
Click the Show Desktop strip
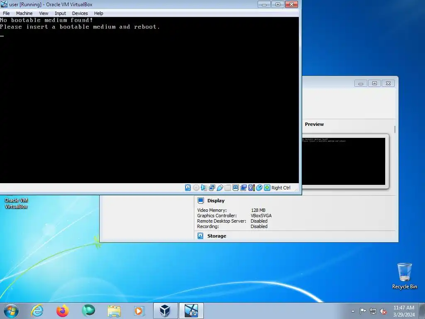(x=422, y=311)
